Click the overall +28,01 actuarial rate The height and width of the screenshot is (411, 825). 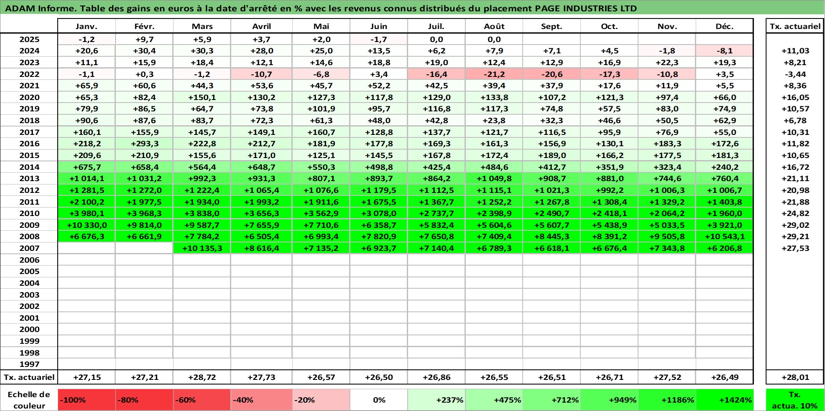795,377
